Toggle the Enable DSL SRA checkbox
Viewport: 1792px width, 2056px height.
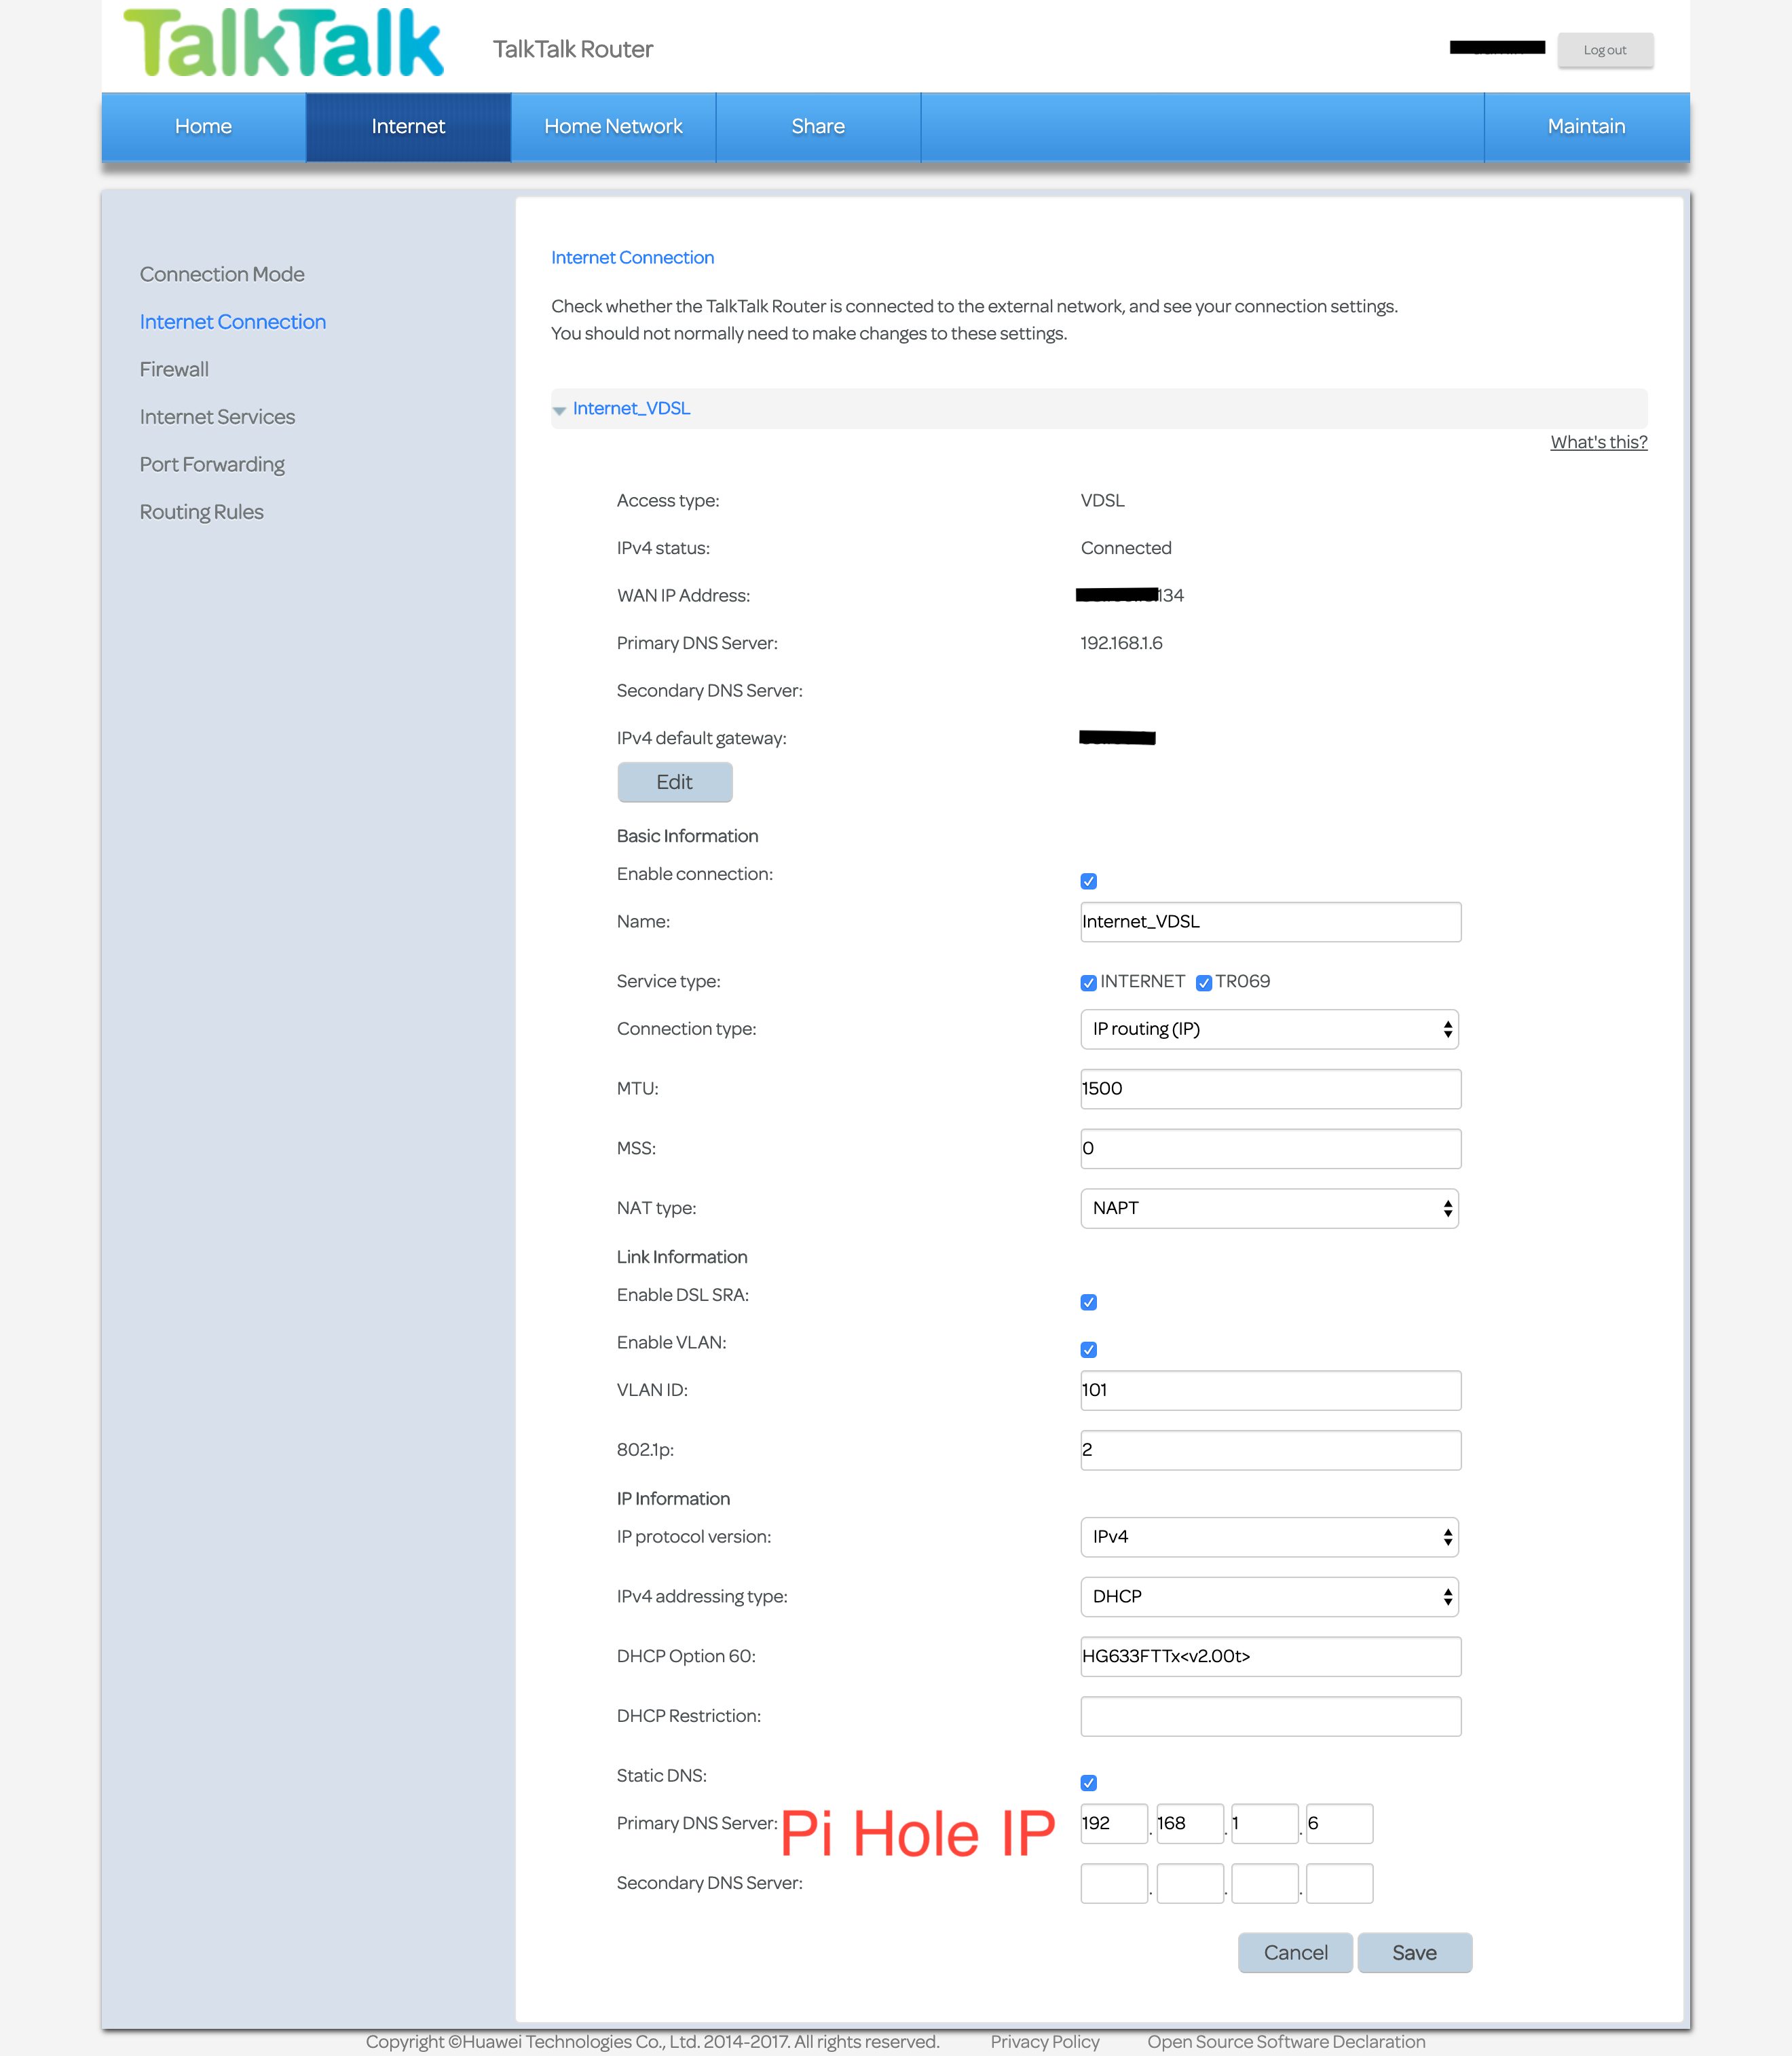coord(1089,1302)
